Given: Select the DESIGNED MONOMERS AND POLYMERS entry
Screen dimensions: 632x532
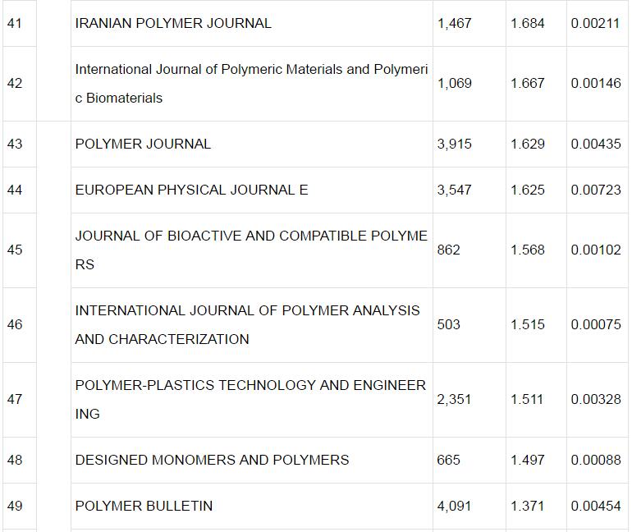Looking at the screenshot, I should [x=212, y=460].
